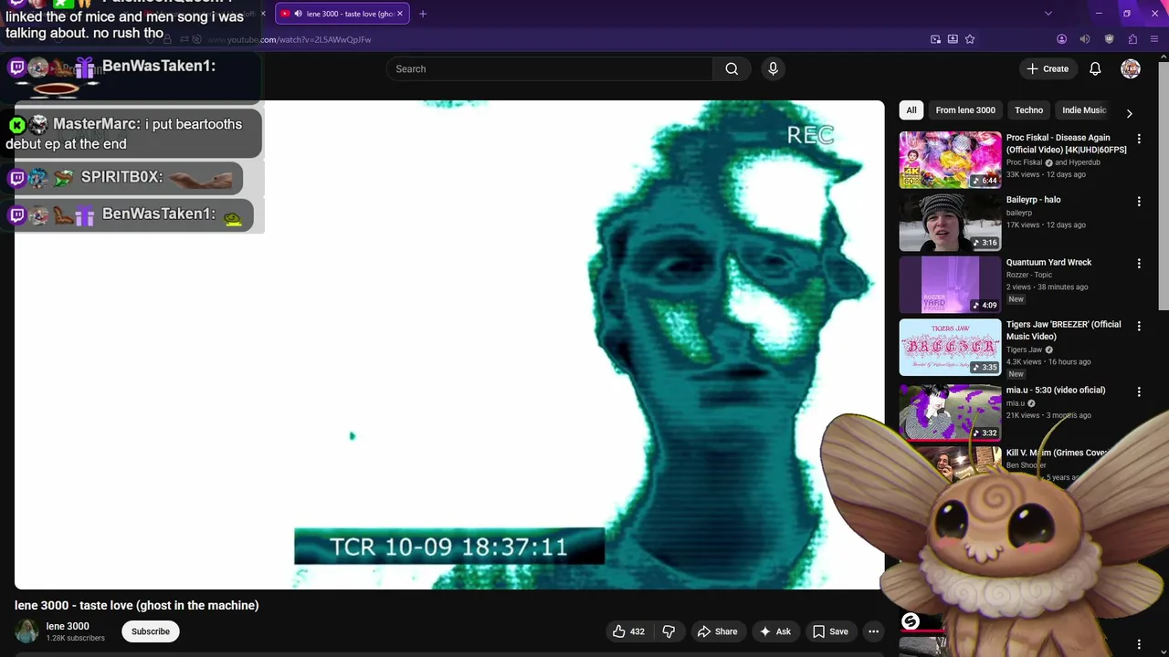The width and height of the screenshot is (1169, 657).
Task: Like the video with thumbs-up 432 button
Action: tap(628, 631)
